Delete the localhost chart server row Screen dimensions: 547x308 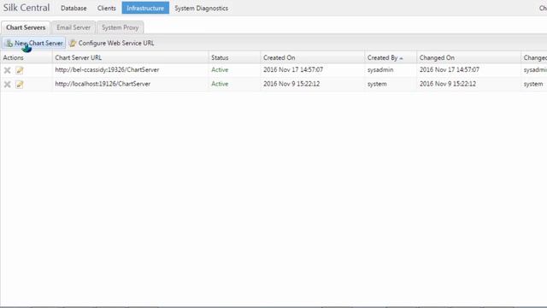coord(7,84)
